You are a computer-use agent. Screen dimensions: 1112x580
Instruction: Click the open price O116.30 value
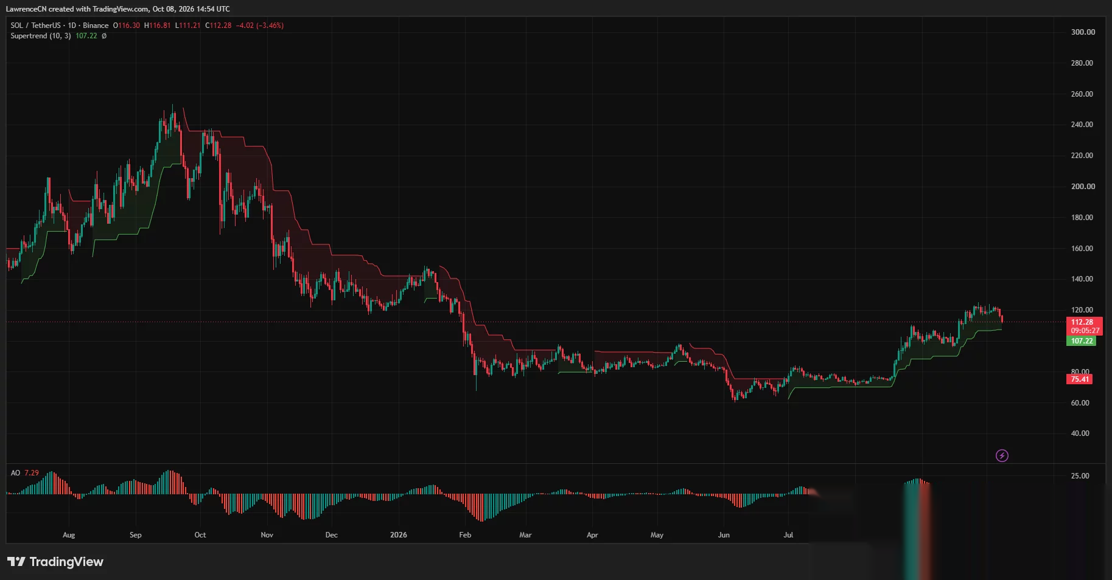pyautogui.click(x=127, y=26)
